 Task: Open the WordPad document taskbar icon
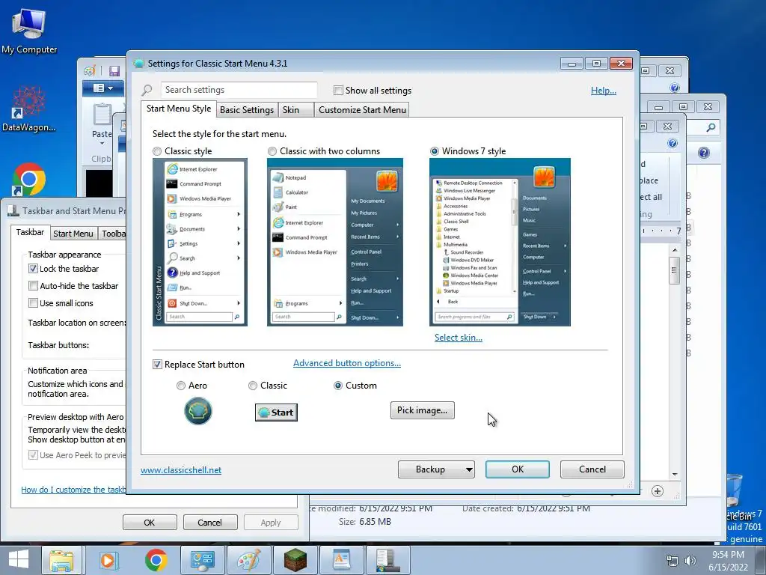[x=341, y=560]
